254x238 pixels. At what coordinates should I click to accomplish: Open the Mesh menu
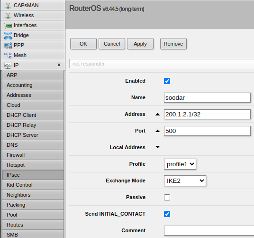(33, 55)
